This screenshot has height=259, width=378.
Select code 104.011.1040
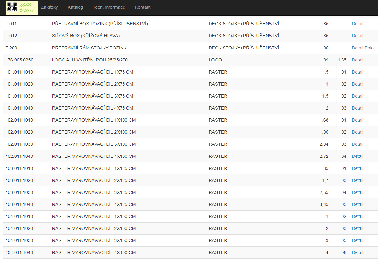pyautogui.click(x=19, y=252)
